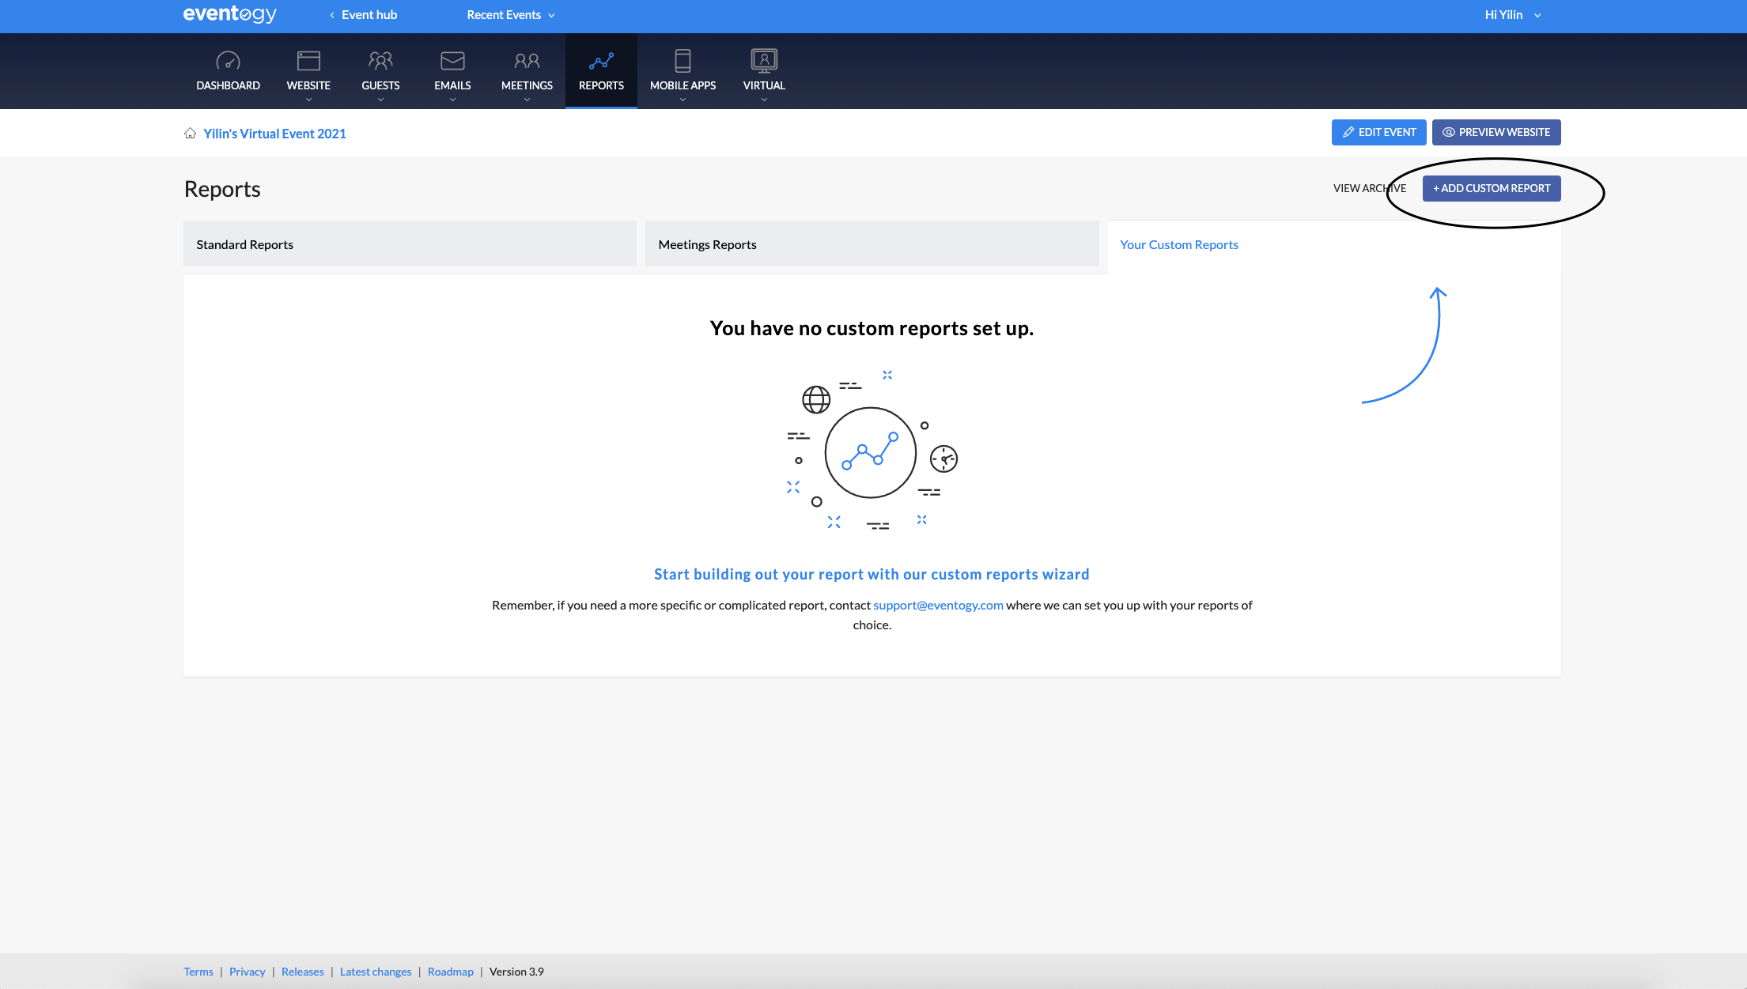Open the Dashboard gauge icon

[x=228, y=61]
